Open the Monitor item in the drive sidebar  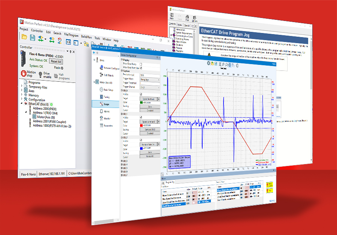105,118
